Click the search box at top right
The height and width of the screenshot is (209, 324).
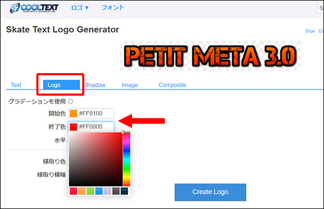pos(320,8)
